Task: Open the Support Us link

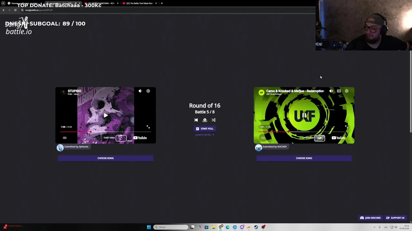Action: click(x=395, y=218)
